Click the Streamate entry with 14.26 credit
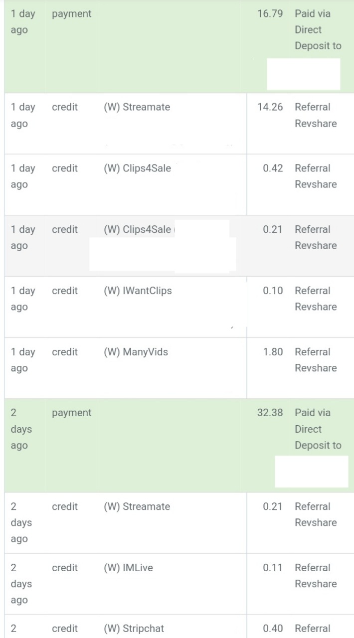This screenshot has width=354, height=638. pos(137,107)
